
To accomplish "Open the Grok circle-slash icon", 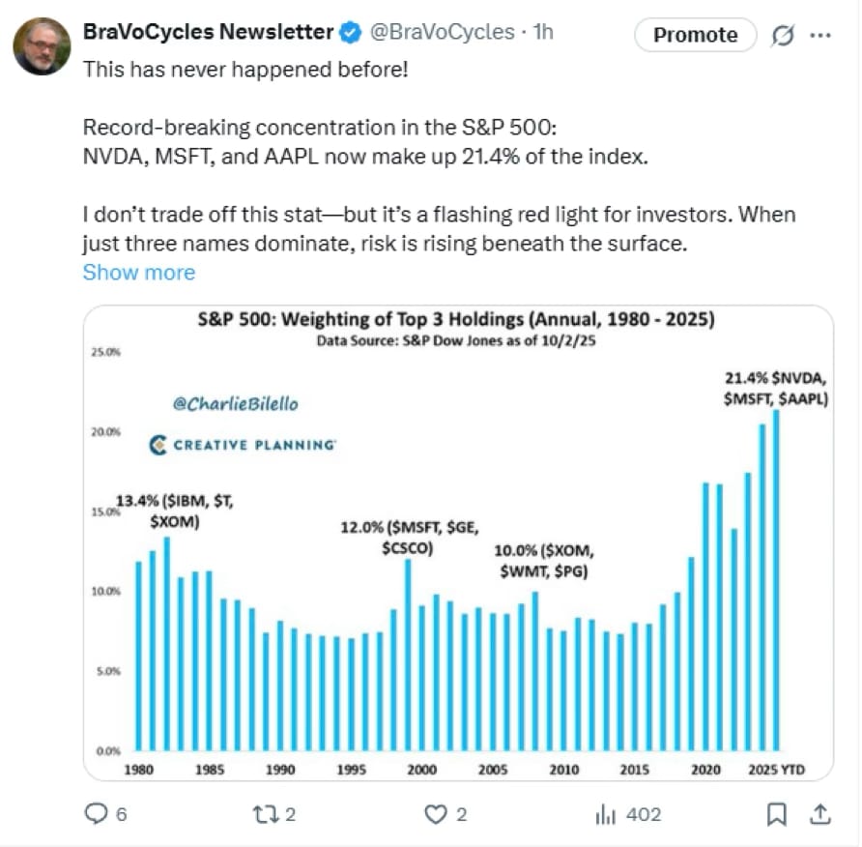I will tap(781, 36).
